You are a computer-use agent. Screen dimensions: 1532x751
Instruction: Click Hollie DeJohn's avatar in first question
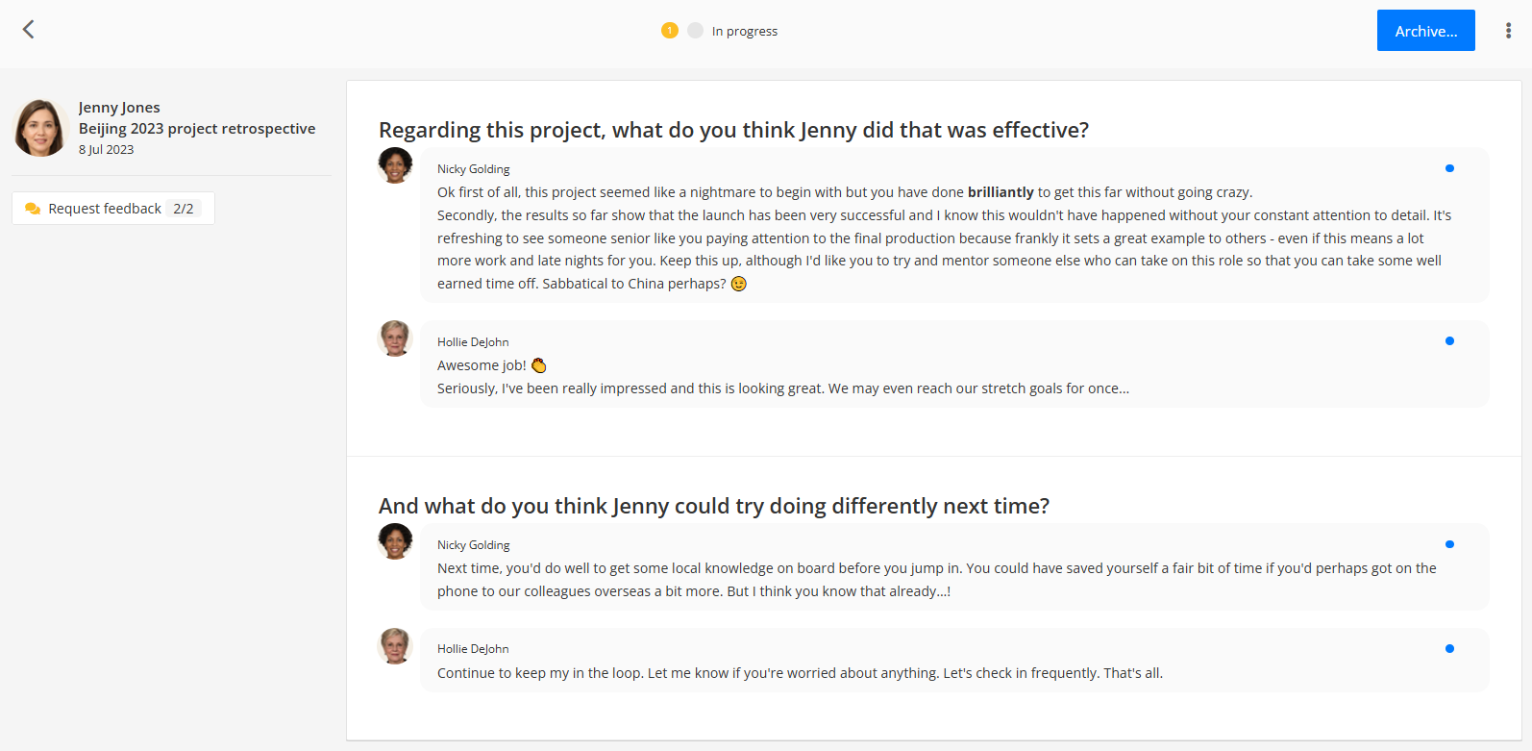point(395,338)
